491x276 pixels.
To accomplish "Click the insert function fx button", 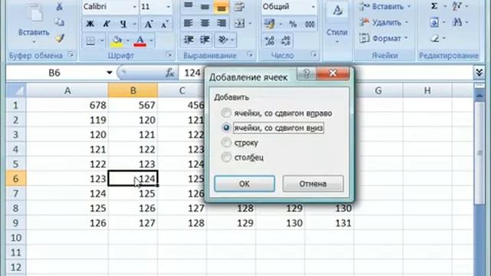I will pos(170,73).
